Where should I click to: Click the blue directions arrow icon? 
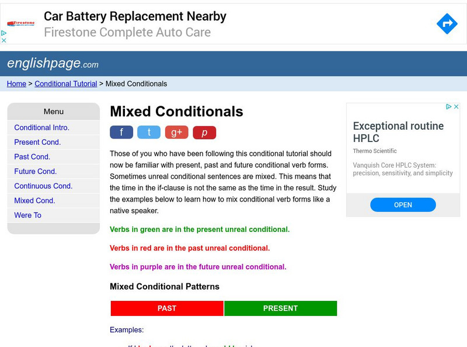click(447, 24)
